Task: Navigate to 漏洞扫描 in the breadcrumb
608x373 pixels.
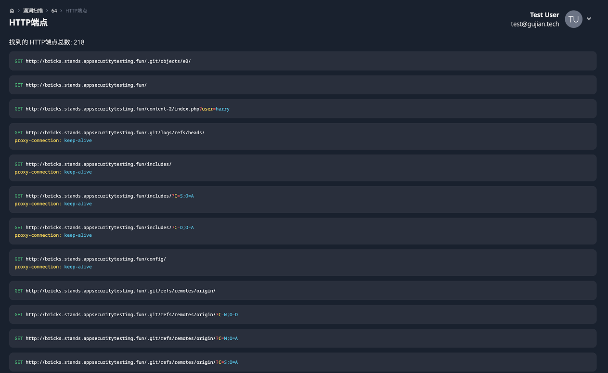Action: pos(33,10)
